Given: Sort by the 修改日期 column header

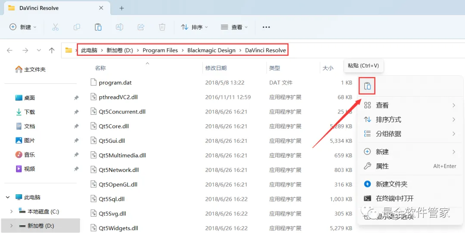Looking at the screenshot, I should [x=216, y=68].
